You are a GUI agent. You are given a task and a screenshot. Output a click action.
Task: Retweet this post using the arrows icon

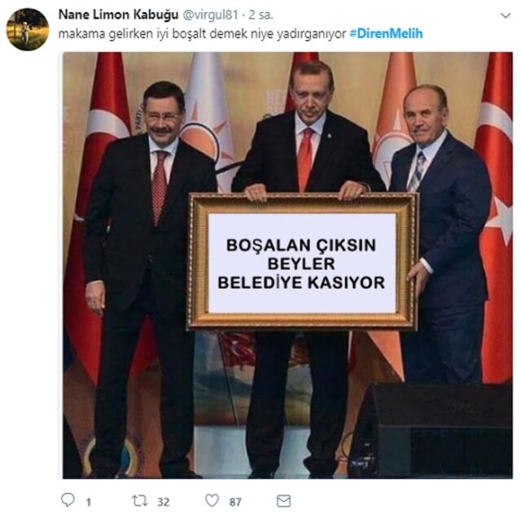[x=140, y=500]
